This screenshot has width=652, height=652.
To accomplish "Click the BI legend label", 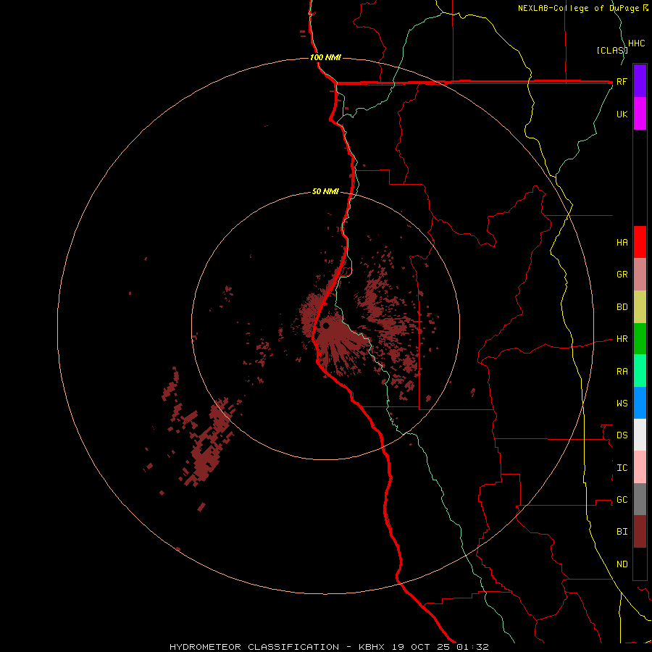I will (x=622, y=532).
